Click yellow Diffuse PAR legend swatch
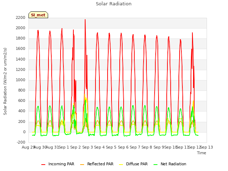Viewport: 228px width, 171px height. 121,165
